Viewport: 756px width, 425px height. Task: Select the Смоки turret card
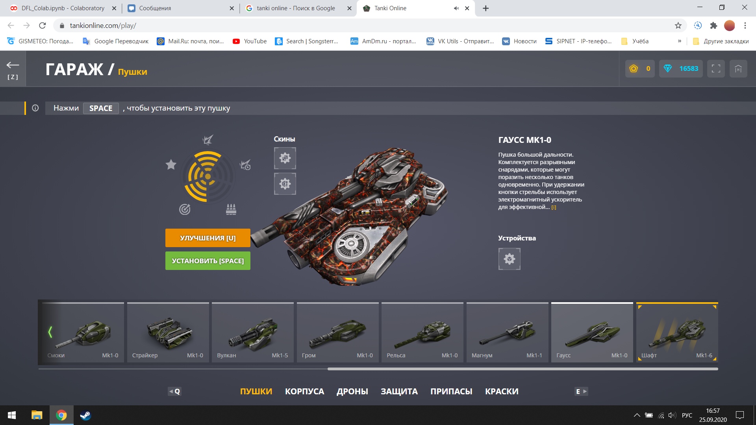pos(83,333)
